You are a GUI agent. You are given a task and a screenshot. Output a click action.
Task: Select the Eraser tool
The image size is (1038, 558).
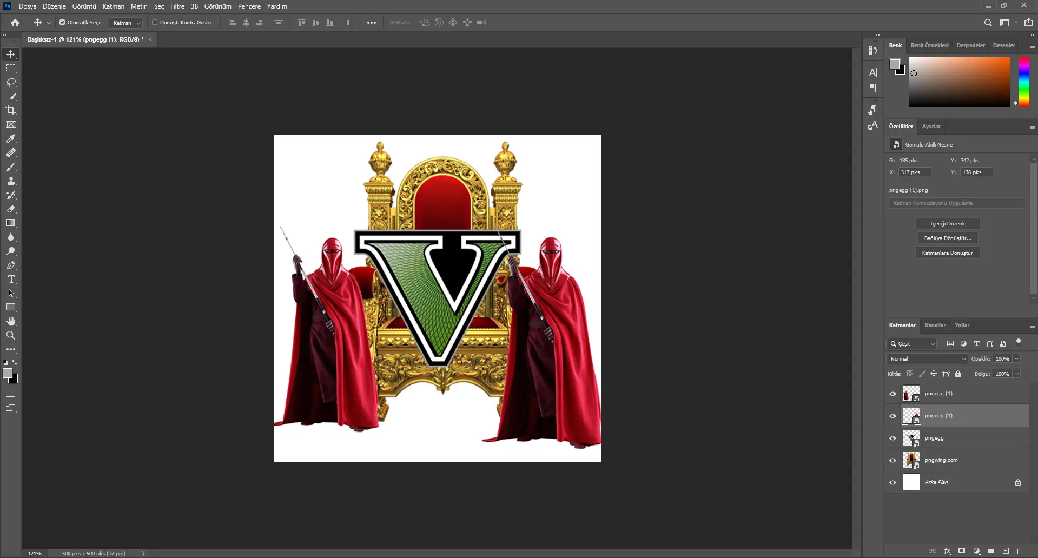coord(11,209)
